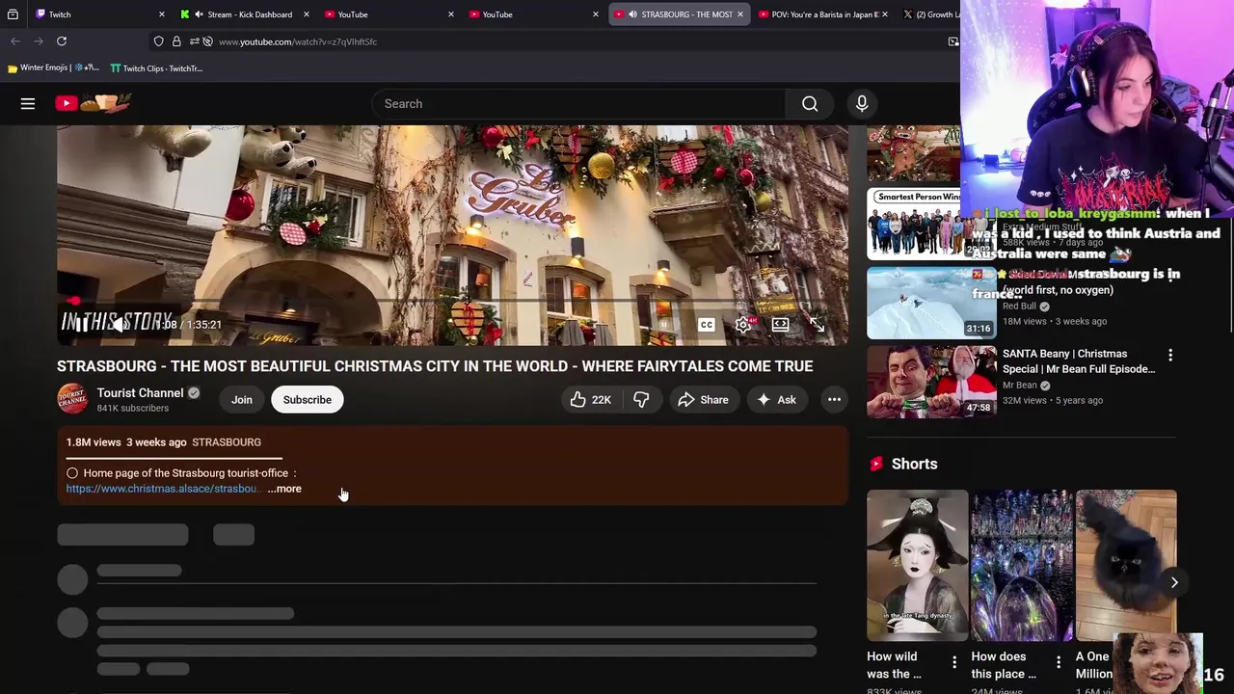The width and height of the screenshot is (1234, 694).
Task: Play the Tang dynasty makeup Short
Action: pos(917,565)
